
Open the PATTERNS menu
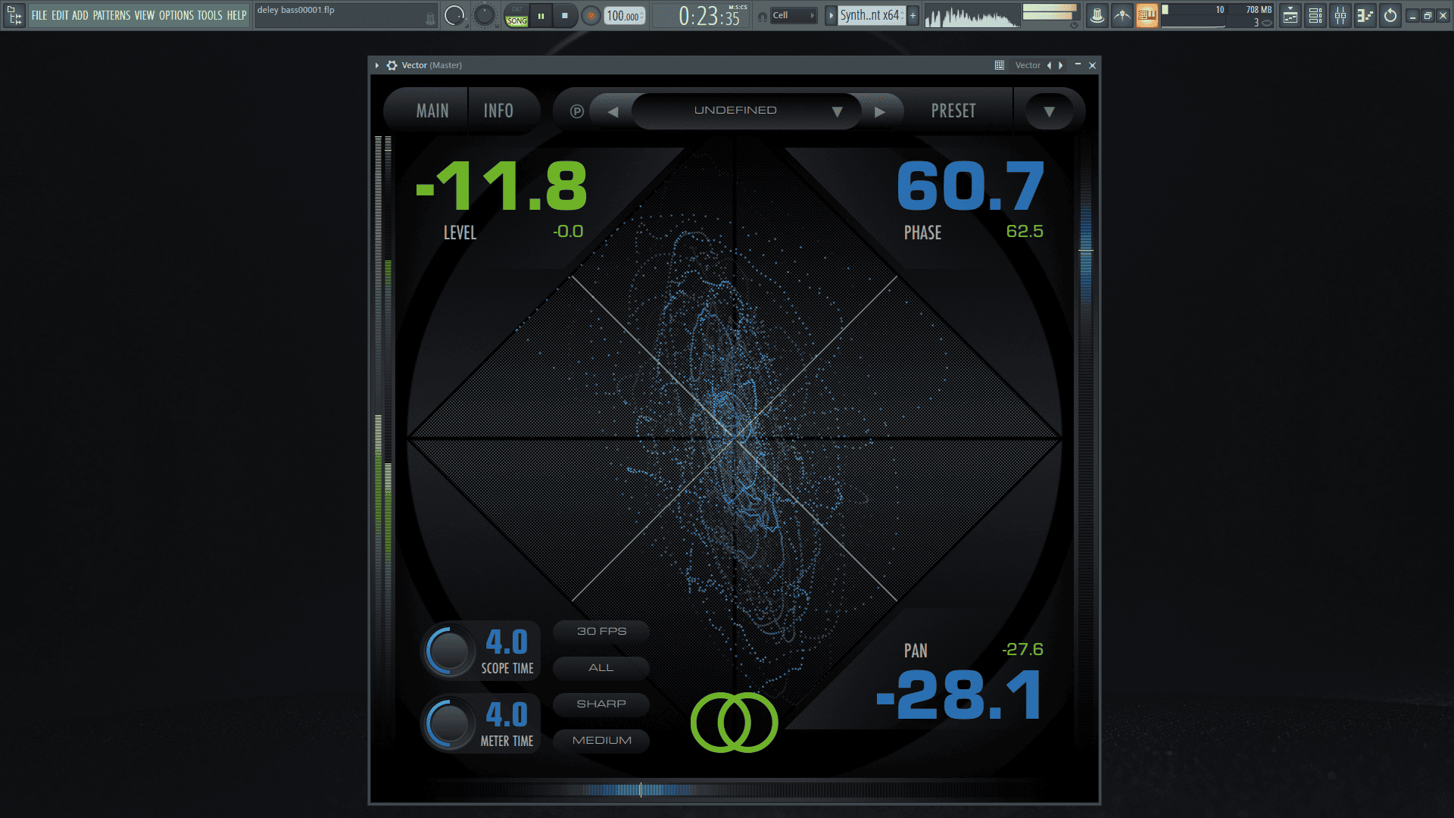click(x=112, y=15)
